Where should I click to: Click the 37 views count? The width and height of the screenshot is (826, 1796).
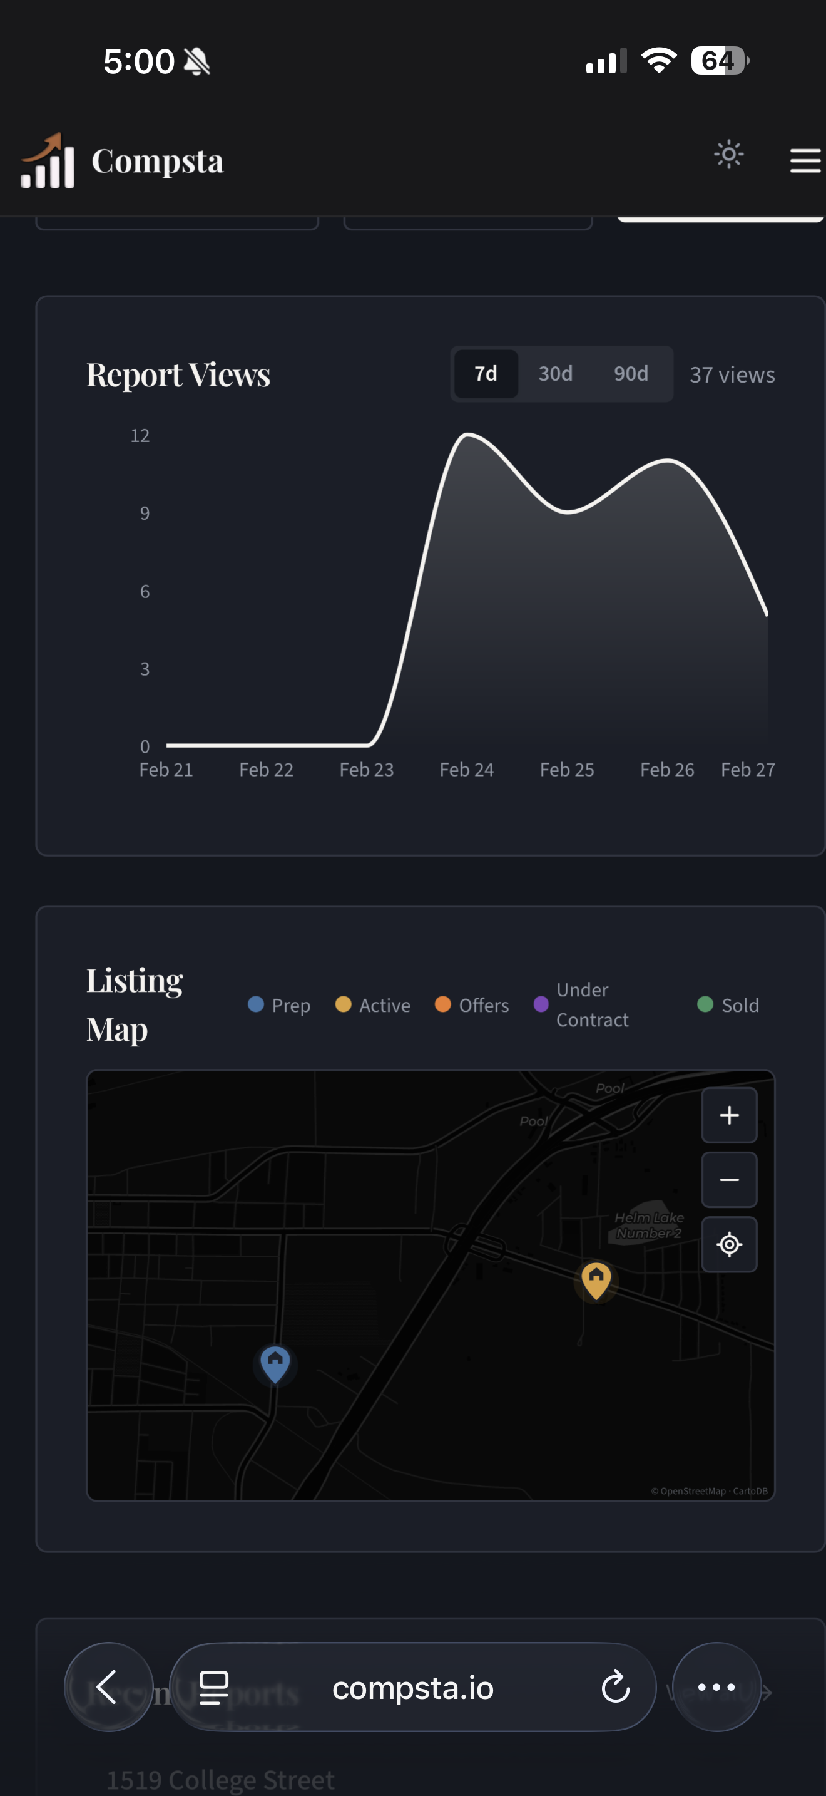(732, 375)
